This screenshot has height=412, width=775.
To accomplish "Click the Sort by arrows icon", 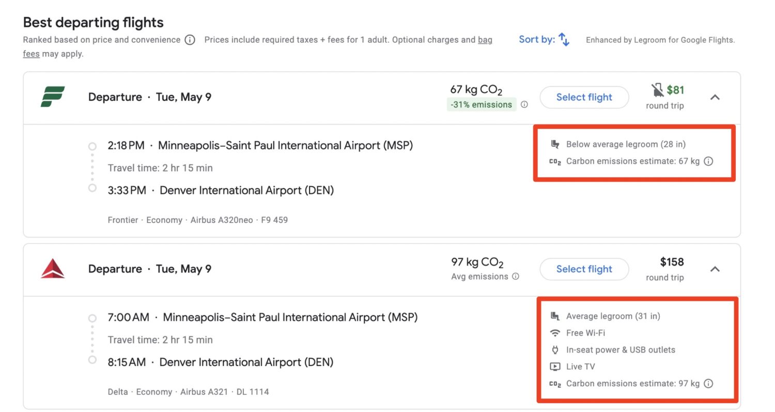I will click(x=564, y=40).
